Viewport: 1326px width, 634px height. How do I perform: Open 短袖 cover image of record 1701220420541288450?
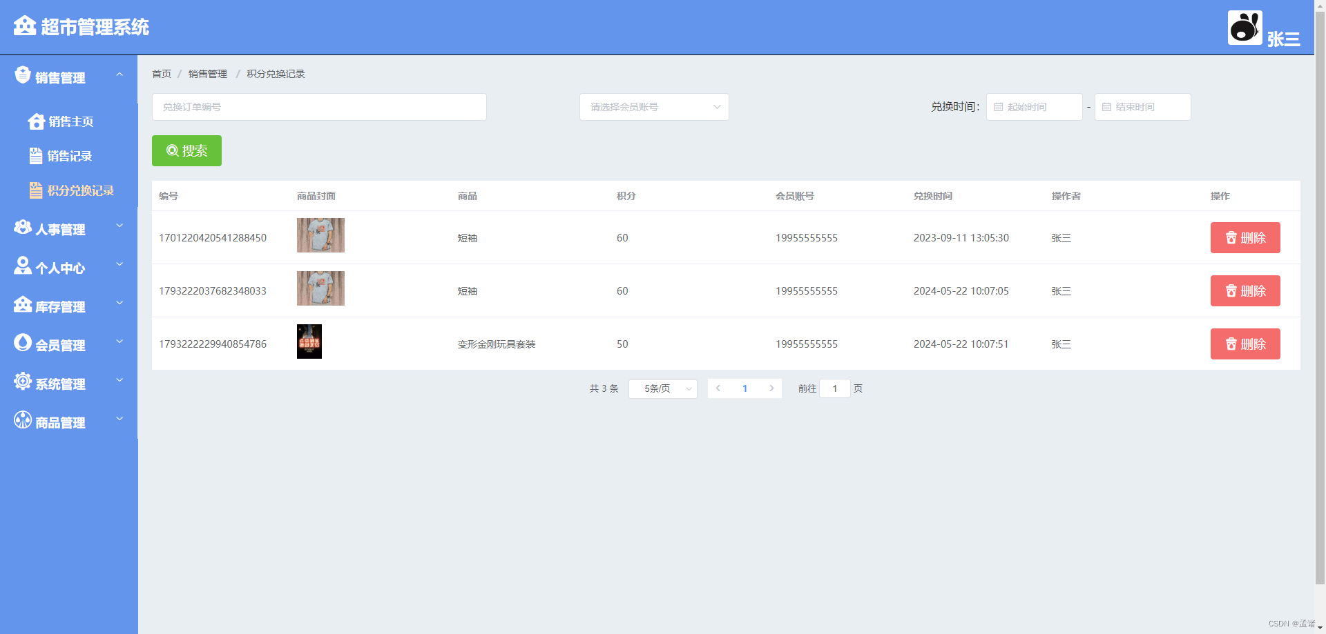tap(320, 235)
